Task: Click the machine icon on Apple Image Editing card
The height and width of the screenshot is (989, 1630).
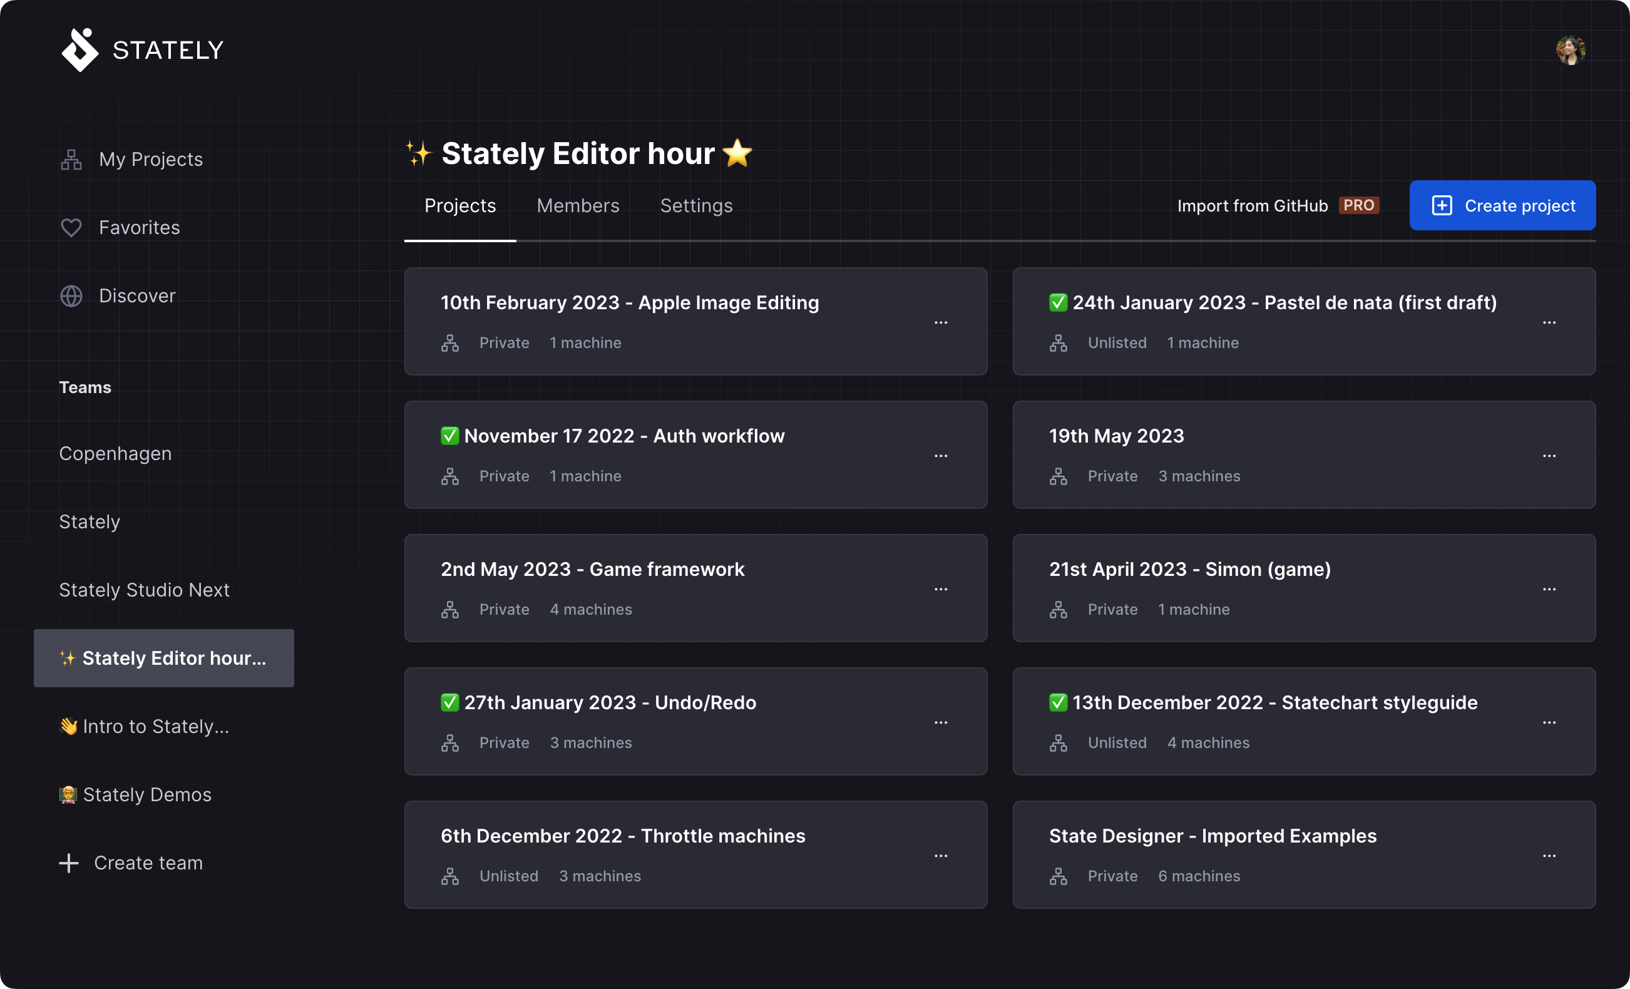Action: 451,342
